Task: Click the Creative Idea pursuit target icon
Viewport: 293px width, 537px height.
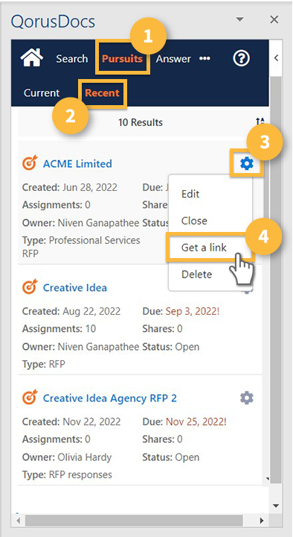Action: (x=30, y=287)
